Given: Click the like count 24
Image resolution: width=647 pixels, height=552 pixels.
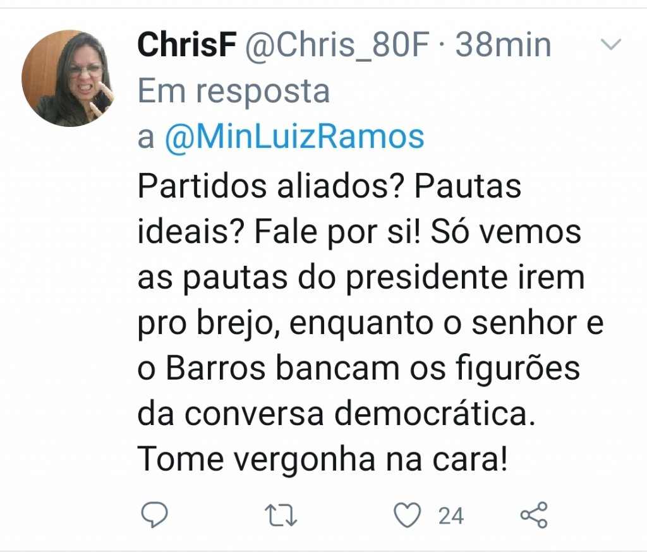Looking at the screenshot, I should pos(450,516).
